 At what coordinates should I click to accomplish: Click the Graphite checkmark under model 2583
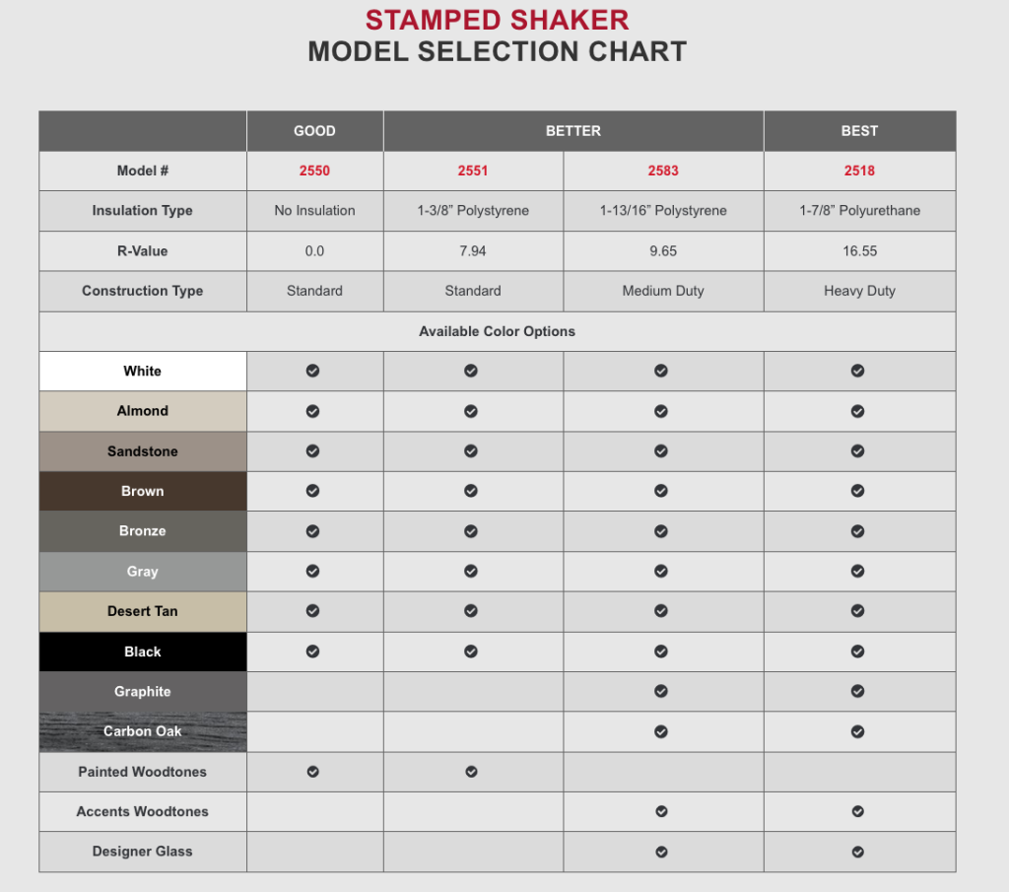(x=661, y=692)
